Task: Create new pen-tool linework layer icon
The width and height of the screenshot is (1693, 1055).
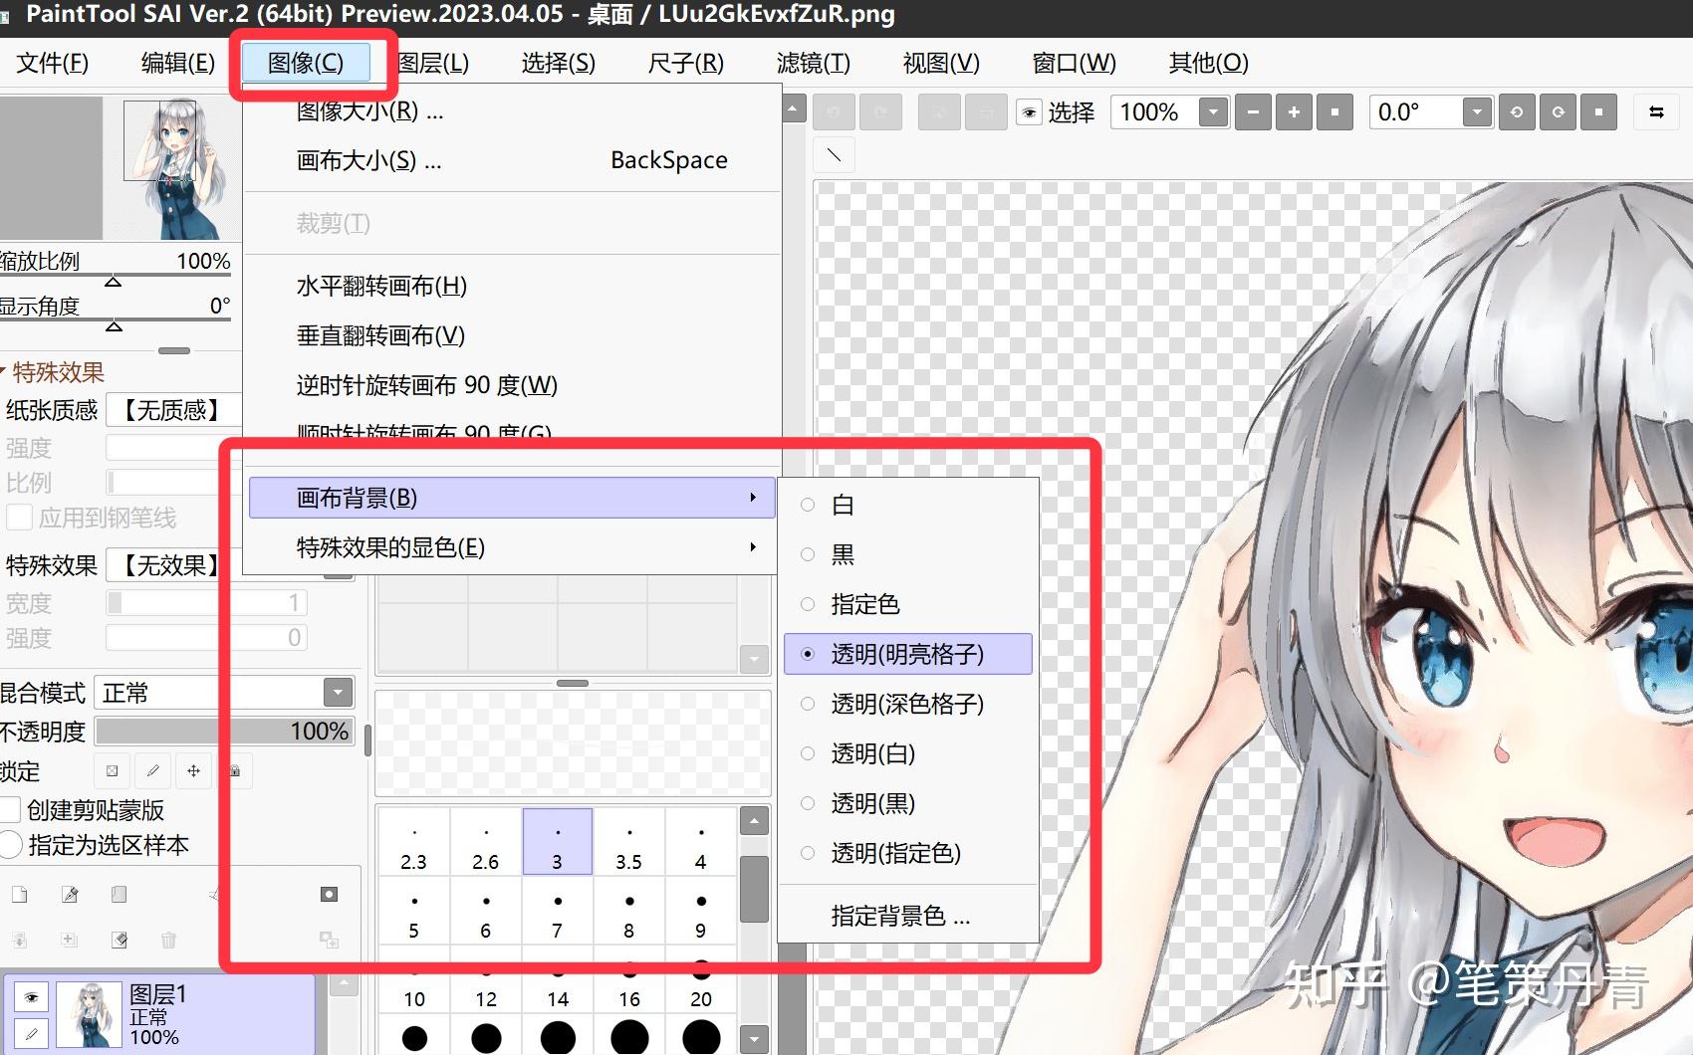Action: (x=70, y=895)
